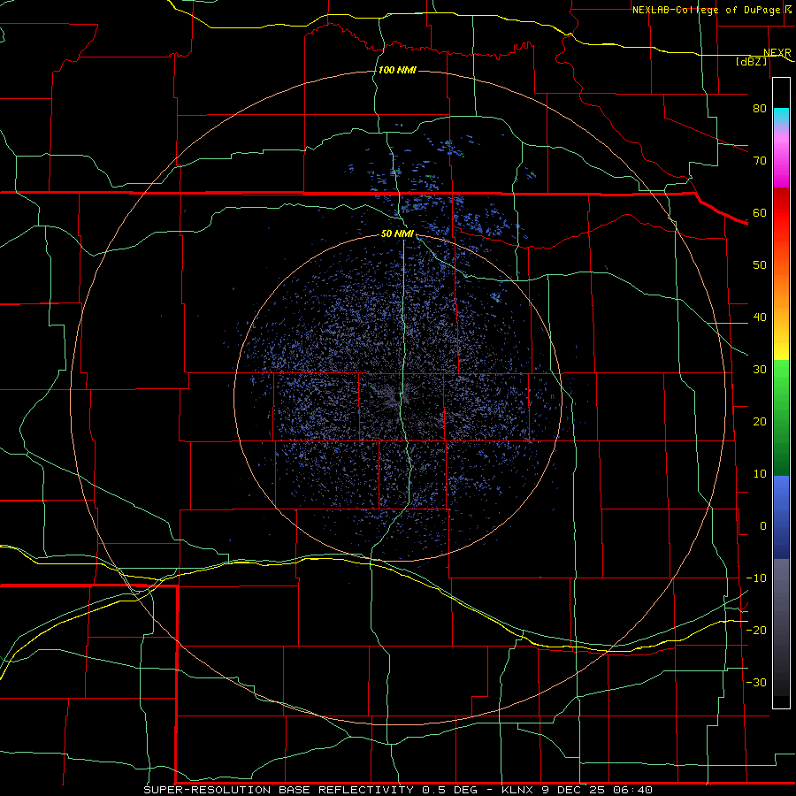Screen dimensions: 796x796
Task: Click the cyan top band of the color bar
Action: [781, 117]
